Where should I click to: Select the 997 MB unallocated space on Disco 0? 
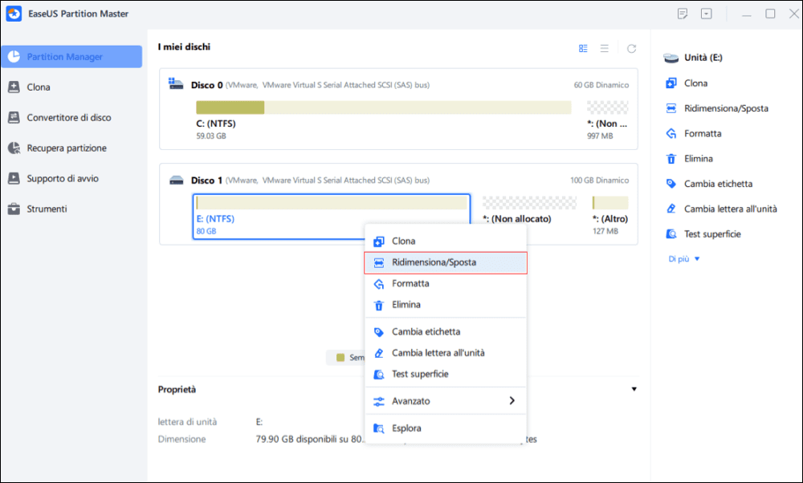tap(607, 120)
